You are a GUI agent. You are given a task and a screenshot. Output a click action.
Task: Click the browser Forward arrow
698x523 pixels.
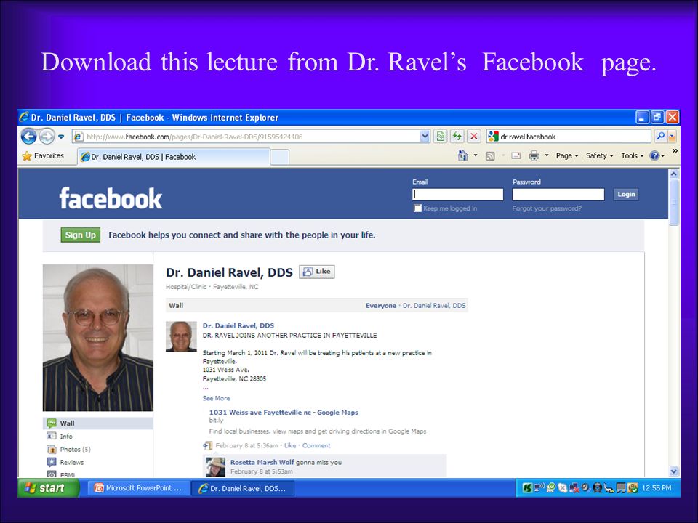click(x=47, y=136)
